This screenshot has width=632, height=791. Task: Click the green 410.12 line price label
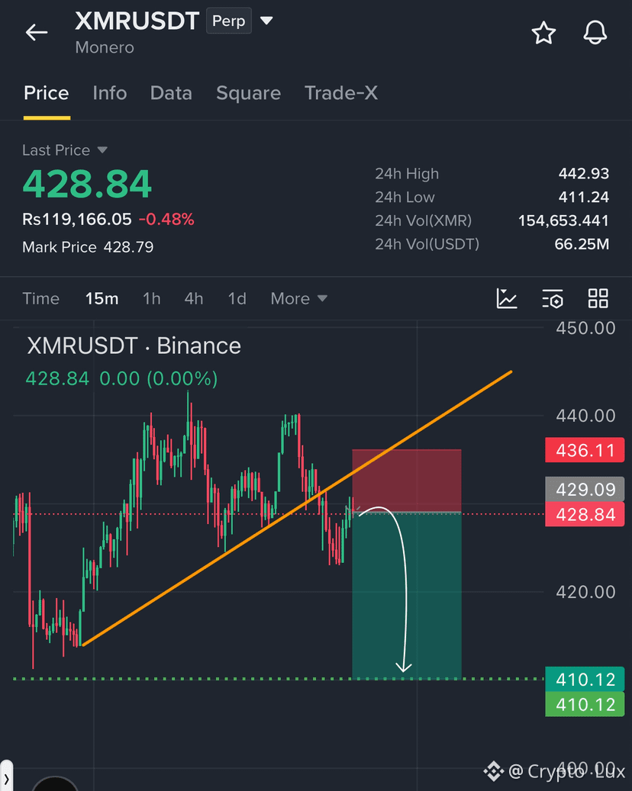pyautogui.click(x=585, y=704)
